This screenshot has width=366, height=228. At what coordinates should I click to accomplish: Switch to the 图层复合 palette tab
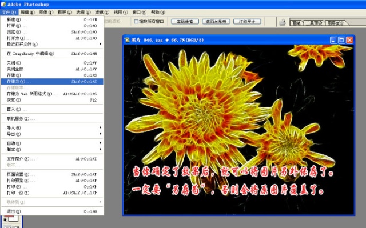coord(336,23)
